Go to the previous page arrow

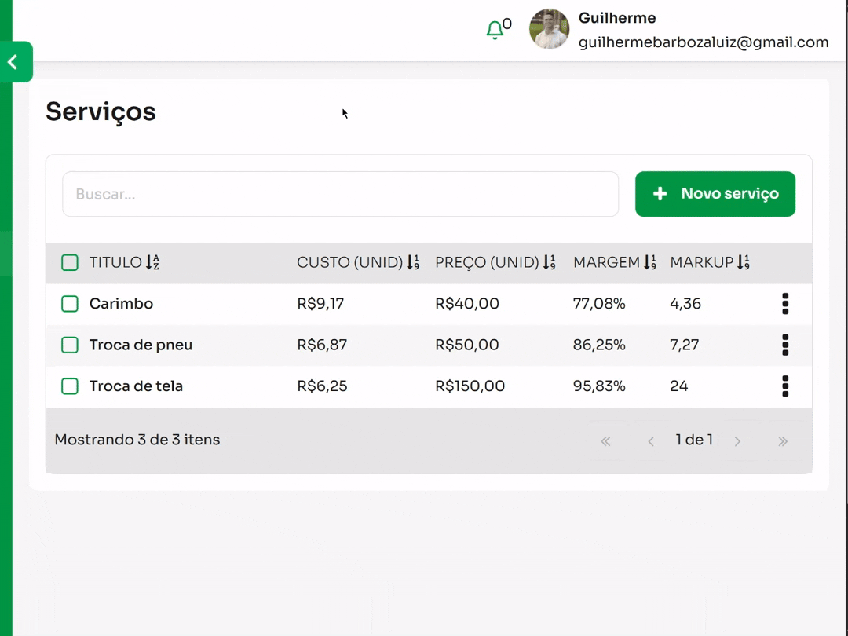point(651,441)
